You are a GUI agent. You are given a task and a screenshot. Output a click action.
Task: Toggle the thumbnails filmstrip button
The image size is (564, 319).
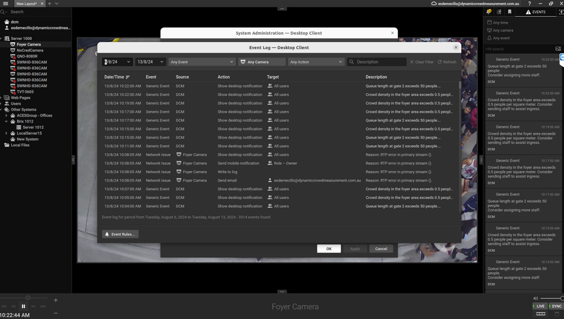(541, 314)
